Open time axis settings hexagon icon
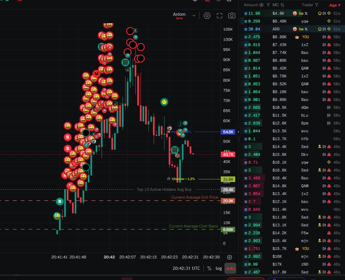This screenshot has width=345, height=280. (x=229, y=257)
